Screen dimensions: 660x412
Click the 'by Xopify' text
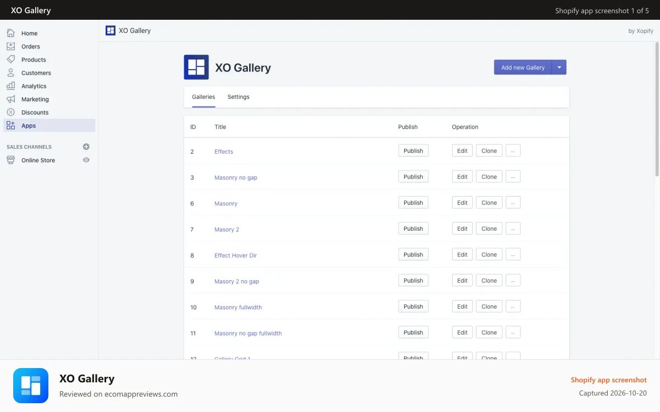tap(641, 31)
